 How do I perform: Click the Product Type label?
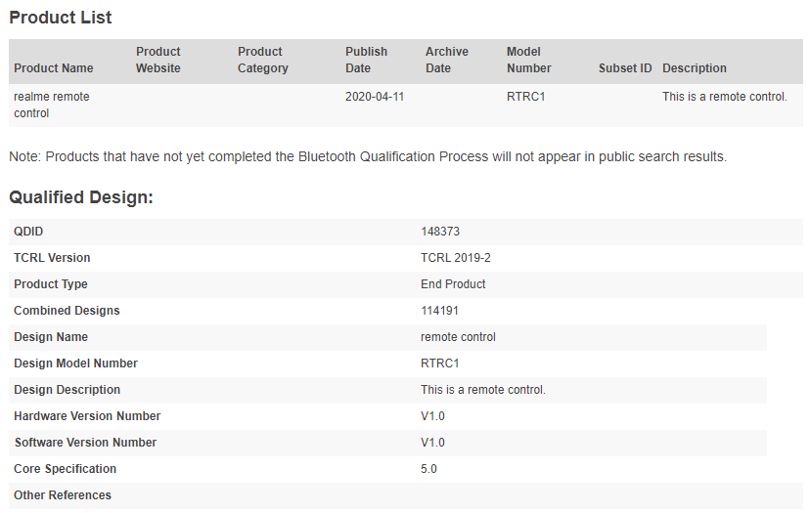[51, 283]
